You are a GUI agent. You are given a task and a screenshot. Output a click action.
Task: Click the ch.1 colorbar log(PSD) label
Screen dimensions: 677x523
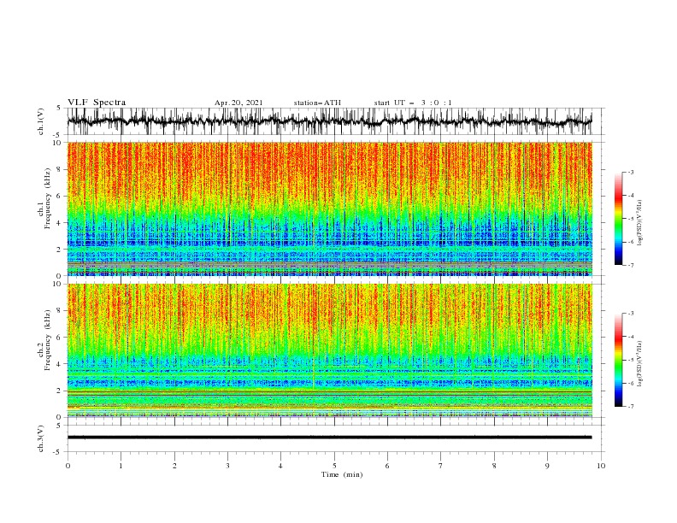click(x=639, y=222)
